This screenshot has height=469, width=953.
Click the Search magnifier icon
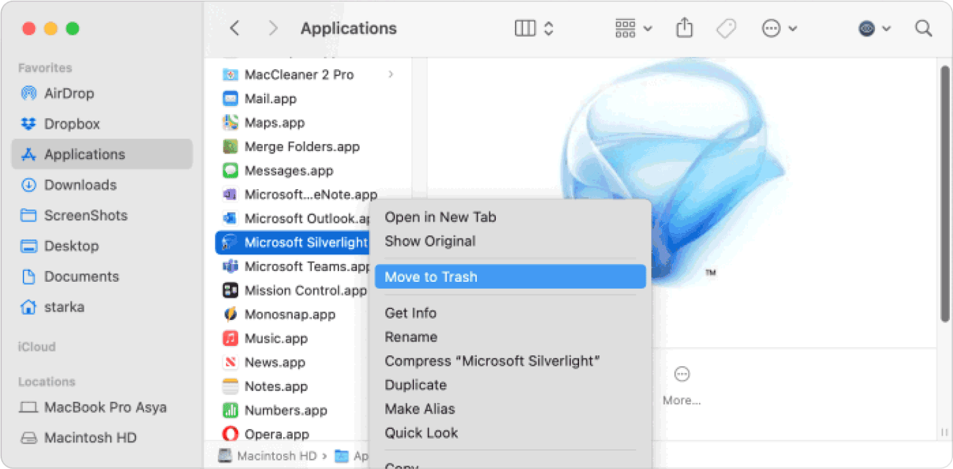(x=923, y=29)
